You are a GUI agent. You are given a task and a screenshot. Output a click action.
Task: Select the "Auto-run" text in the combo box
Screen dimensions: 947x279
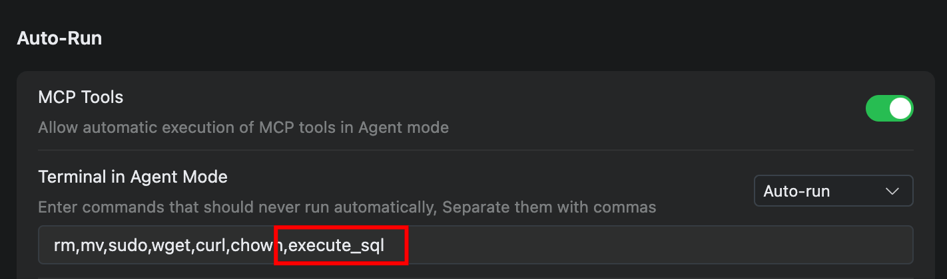pos(796,191)
